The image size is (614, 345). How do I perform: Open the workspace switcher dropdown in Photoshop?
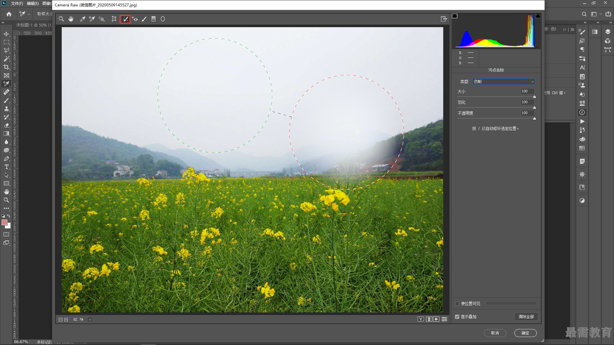pos(596,14)
